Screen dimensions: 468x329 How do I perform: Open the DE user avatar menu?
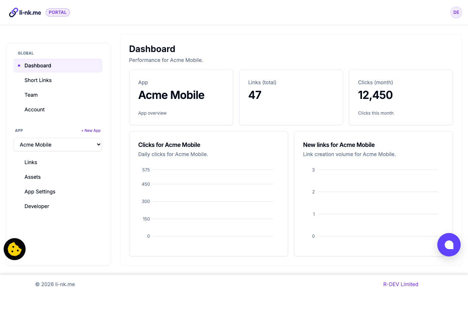click(x=456, y=12)
